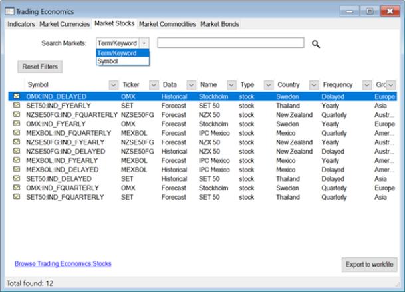Screen dimensions: 405x292
Task: Click envelope icon for SET50:IND_FQUARTERLY row
Action: (17, 197)
